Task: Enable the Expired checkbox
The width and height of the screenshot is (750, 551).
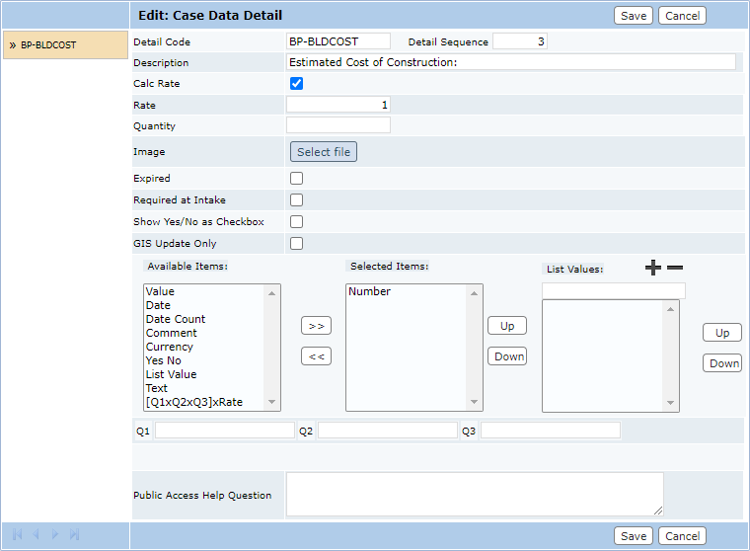Action: 297,178
